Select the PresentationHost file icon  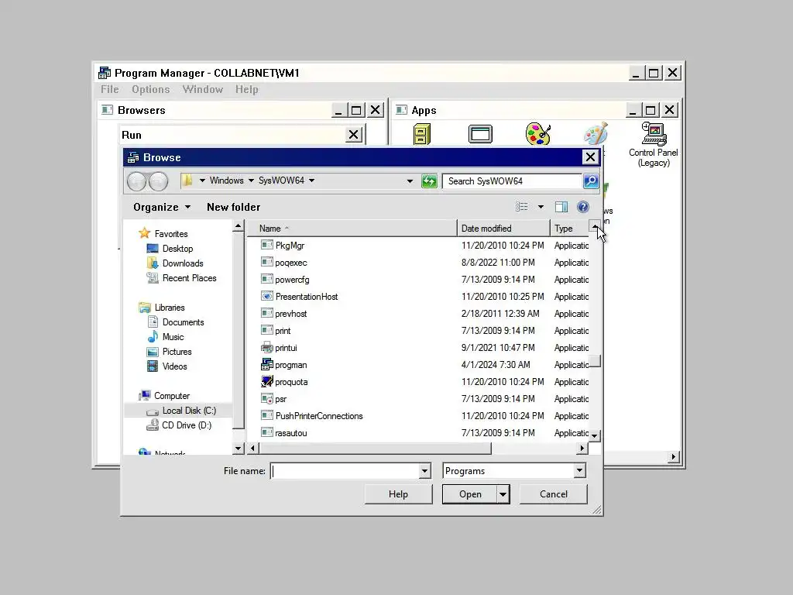coord(267,297)
